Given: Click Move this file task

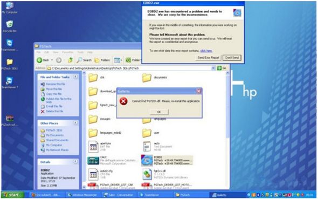Looking at the screenshot, I should (52, 89).
